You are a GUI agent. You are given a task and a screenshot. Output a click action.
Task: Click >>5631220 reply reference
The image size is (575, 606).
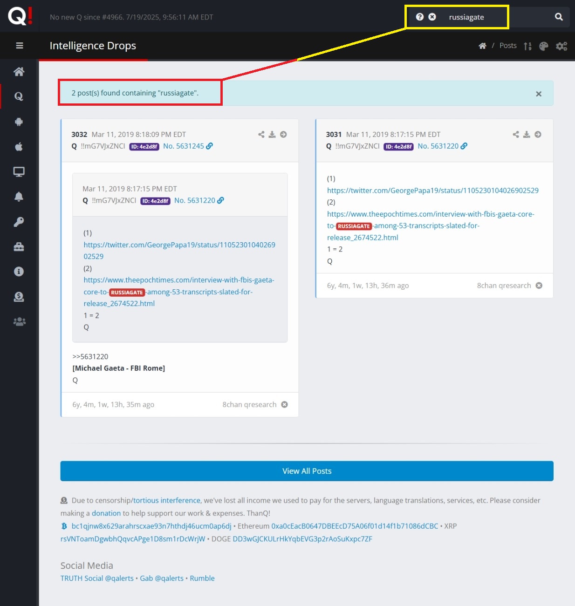point(90,357)
